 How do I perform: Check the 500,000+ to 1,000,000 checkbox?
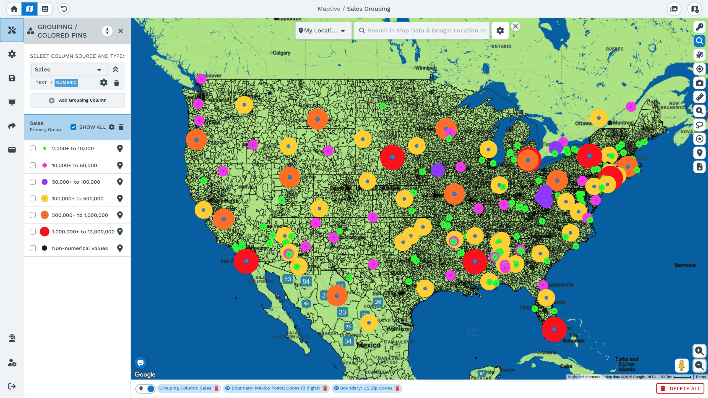(x=33, y=215)
